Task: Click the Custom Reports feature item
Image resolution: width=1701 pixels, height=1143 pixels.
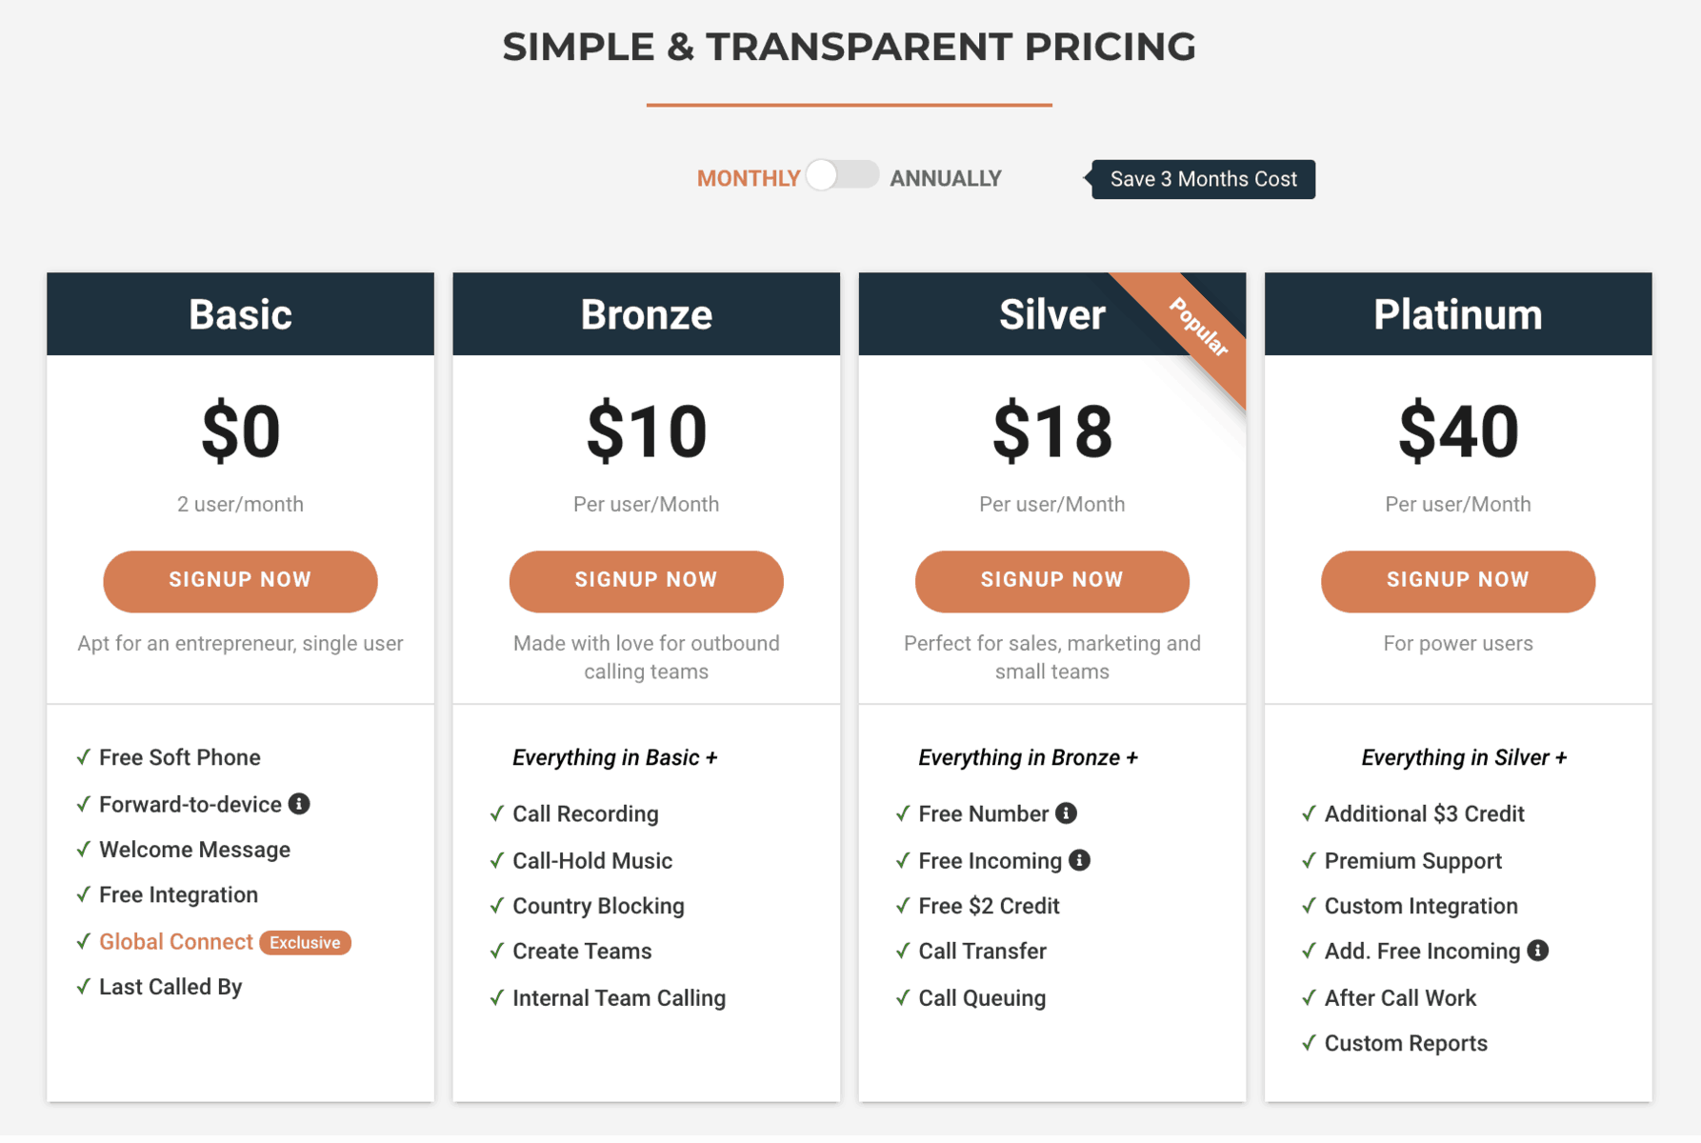Action: 1405,1043
